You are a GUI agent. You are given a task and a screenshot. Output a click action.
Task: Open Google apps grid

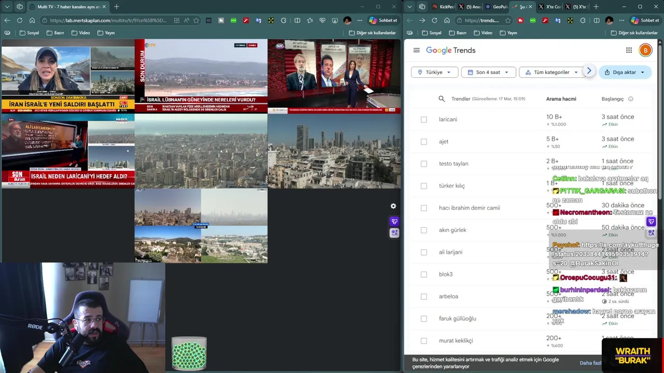[x=629, y=50]
